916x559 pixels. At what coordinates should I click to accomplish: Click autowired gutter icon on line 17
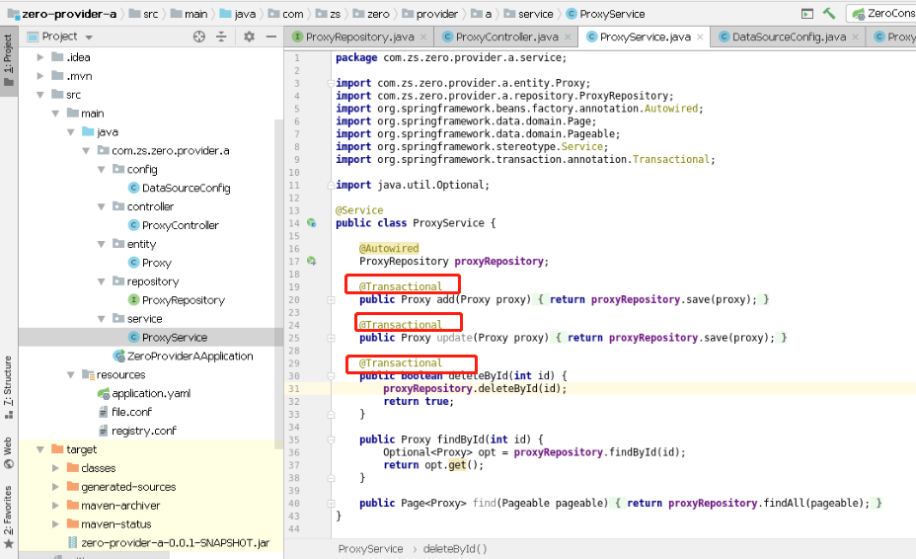coord(312,261)
